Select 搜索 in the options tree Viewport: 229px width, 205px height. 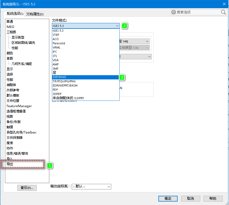click(x=10, y=143)
